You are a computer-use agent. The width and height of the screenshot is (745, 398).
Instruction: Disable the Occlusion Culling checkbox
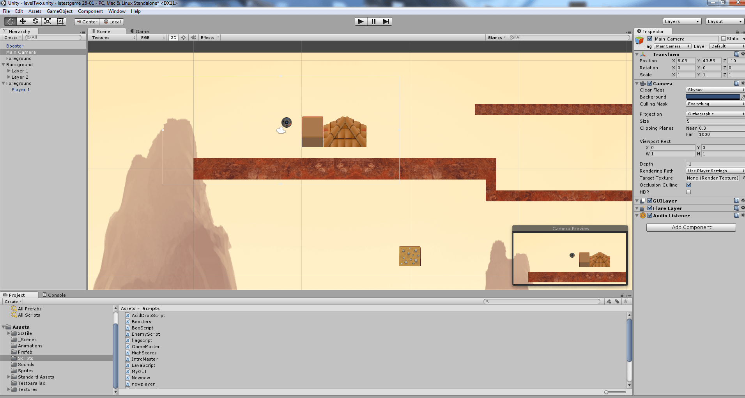(688, 185)
